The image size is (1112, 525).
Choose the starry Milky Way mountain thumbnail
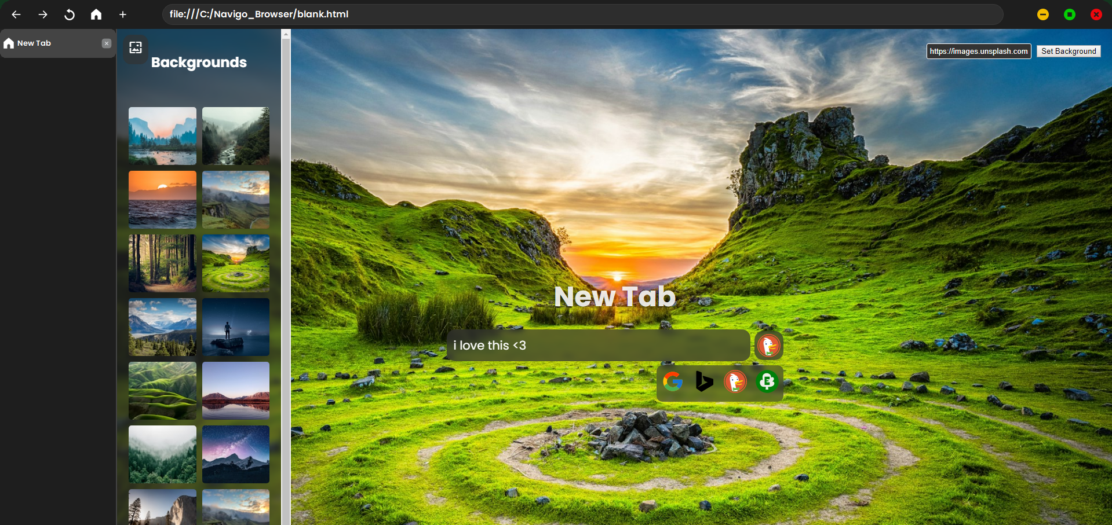pos(236,454)
